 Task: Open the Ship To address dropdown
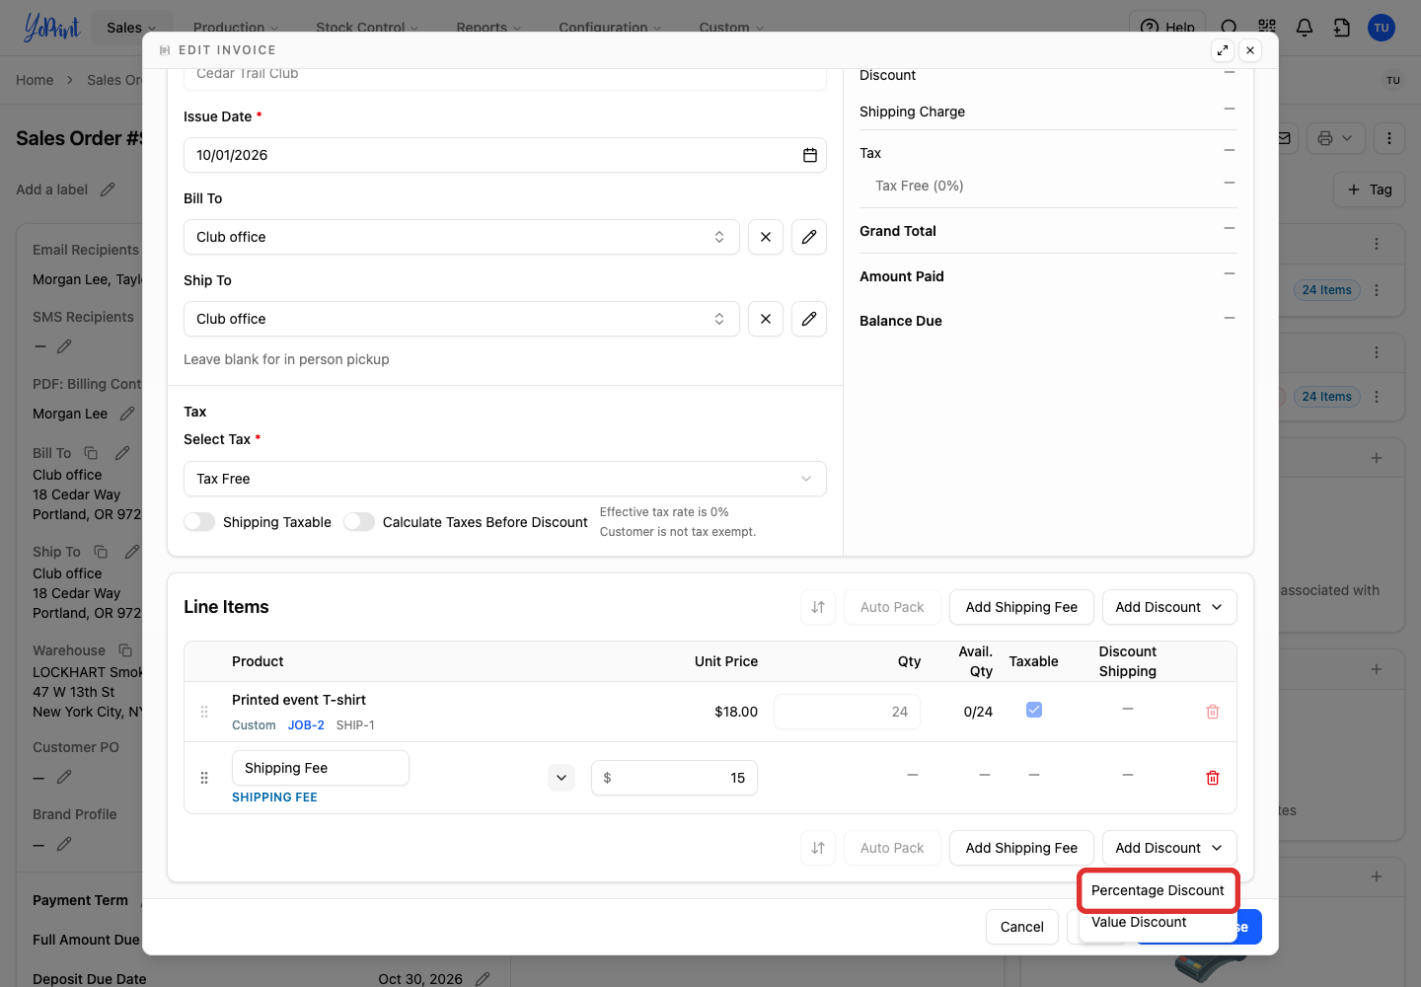(x=462, y=319)
